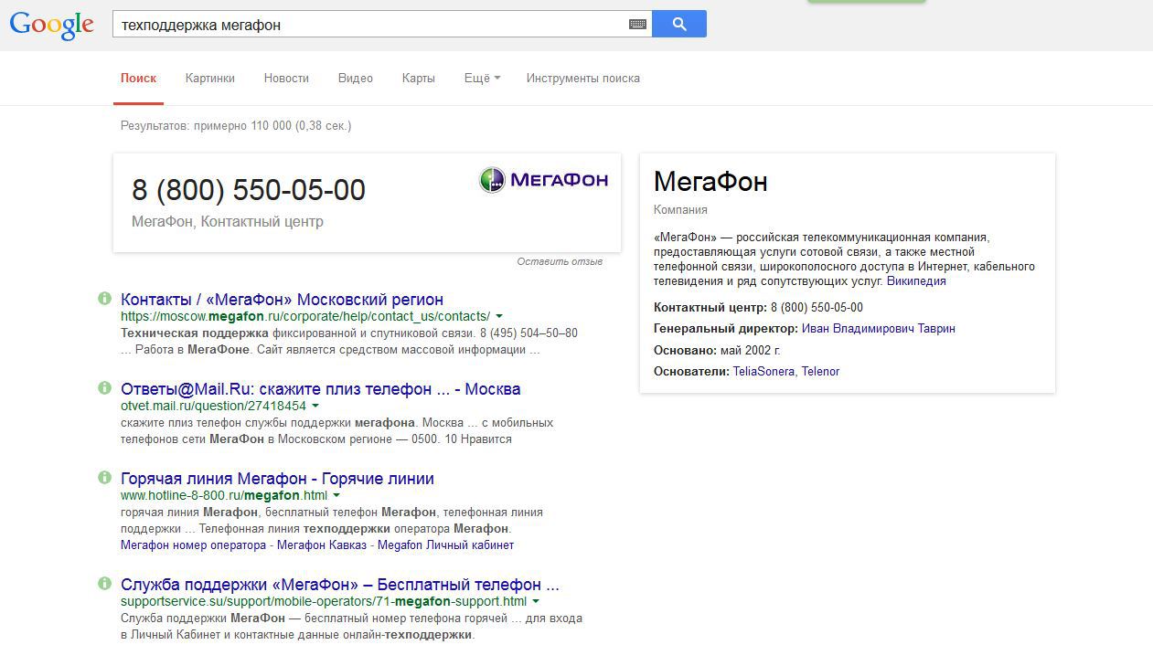Expand arrow next to moscow.megafon.ru URL

[499, 316]
